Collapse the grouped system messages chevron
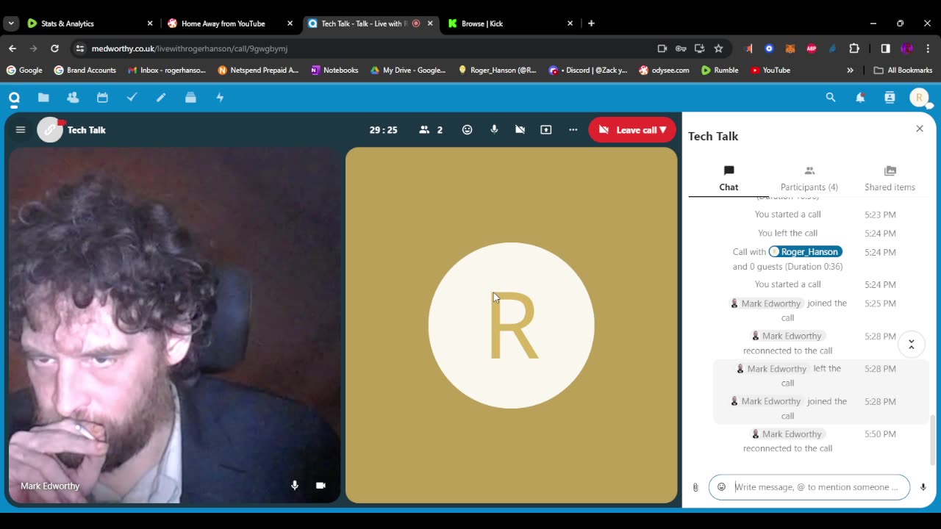This screenshot has width=941, height=529. [911, 344]
